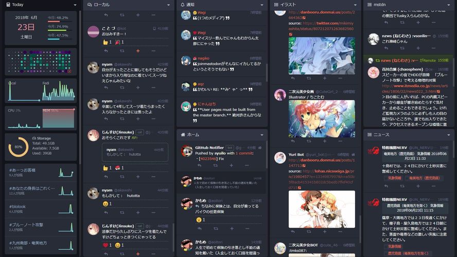The image size is (457, 257).
Task: Click the 80% storage usage ring
Action: click(19, 147)
